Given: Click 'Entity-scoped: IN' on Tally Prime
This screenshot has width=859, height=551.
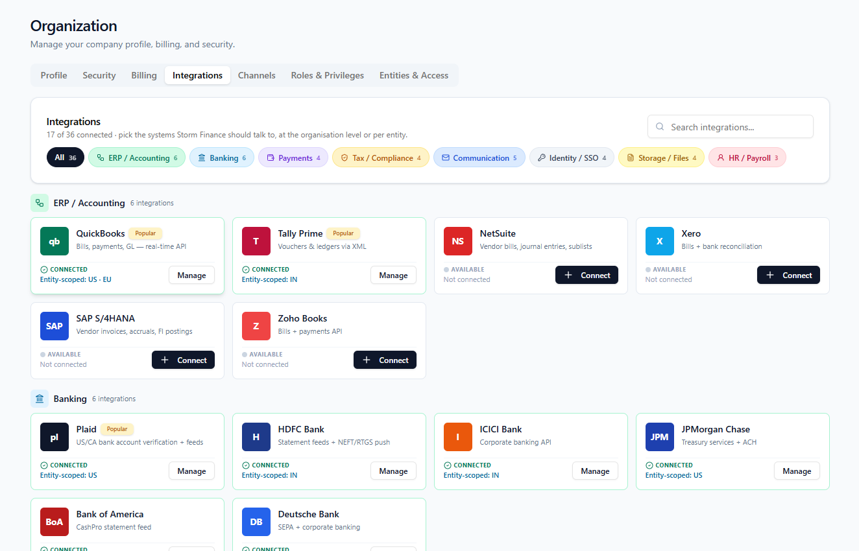Looking at the screenshot, I should click(x=270, y=279).
